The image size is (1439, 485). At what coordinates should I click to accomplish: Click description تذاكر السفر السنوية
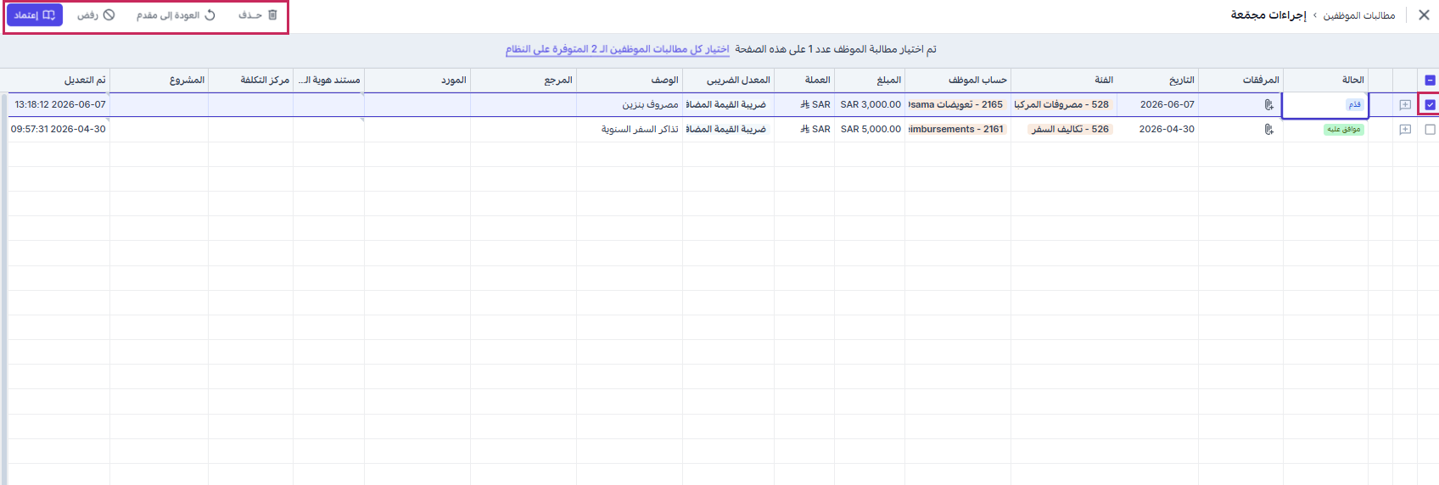640,130
